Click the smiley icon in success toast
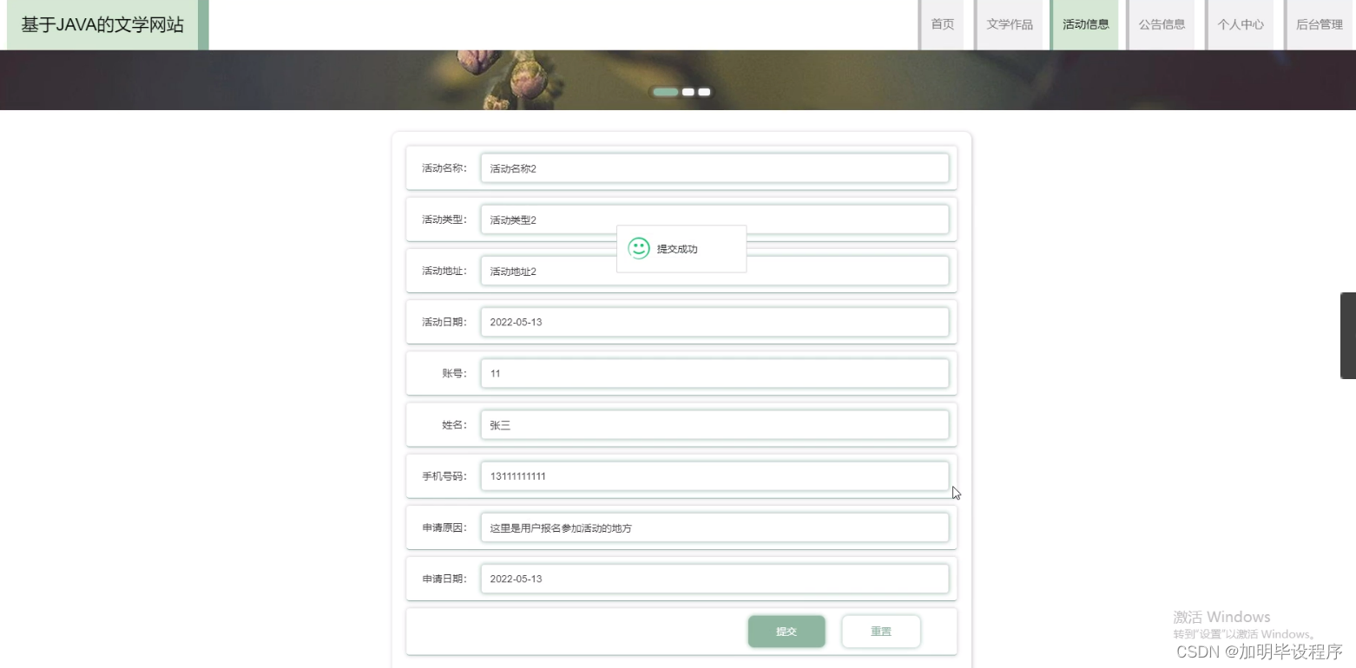The height and width of the screenshot is (668, 1356). [x=640, y=248]
